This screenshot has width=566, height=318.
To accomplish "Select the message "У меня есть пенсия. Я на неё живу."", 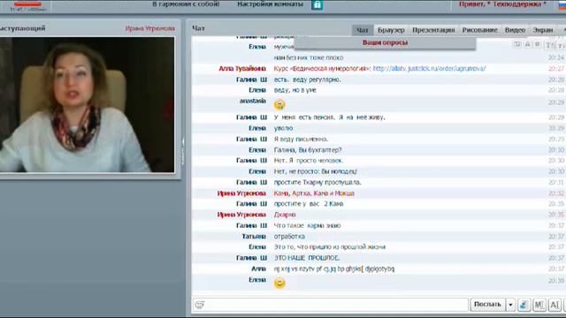I will 330,117.
